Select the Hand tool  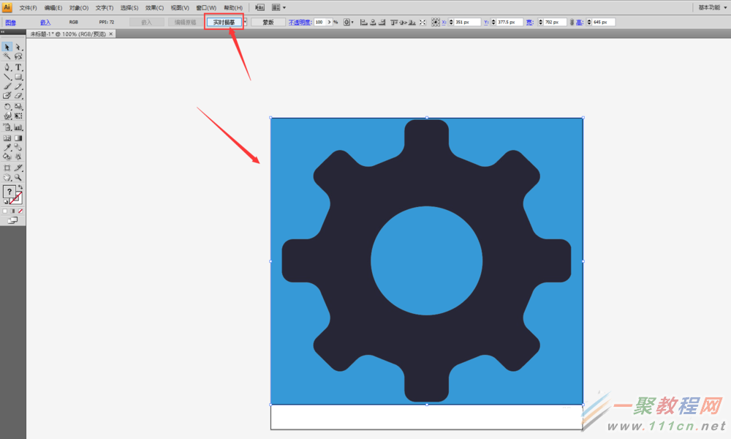tap(7, 178)
